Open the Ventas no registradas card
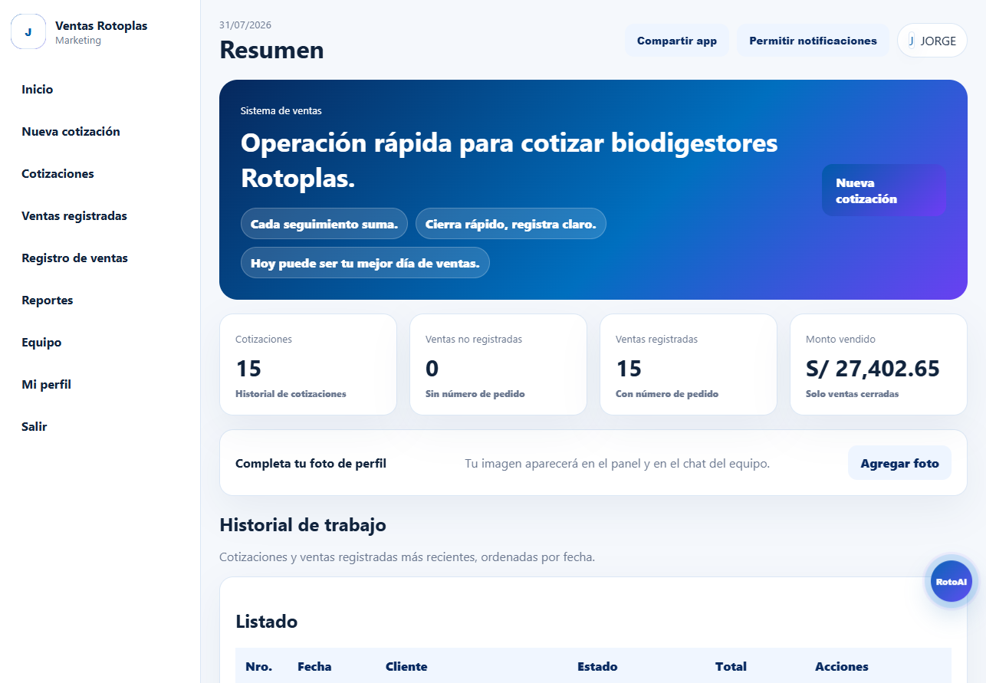The height and width of the screenshot is (683, 986). 498,365
